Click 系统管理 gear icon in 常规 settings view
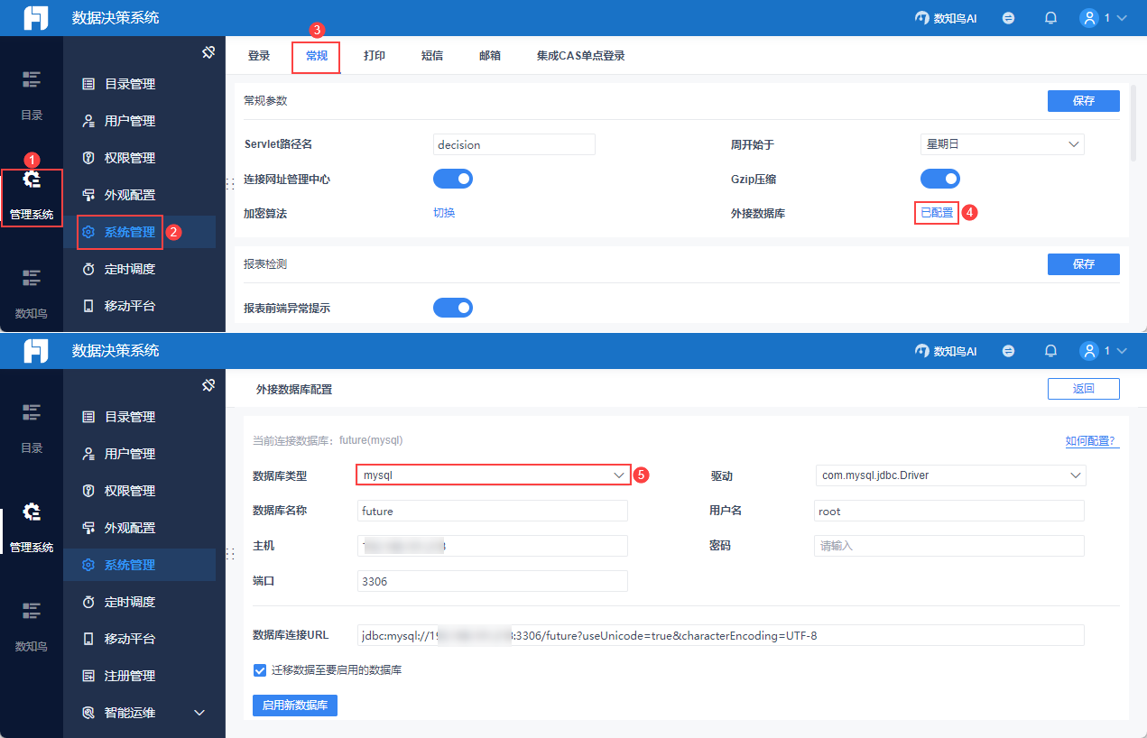This screenshot has height=738, width=1147. point(88,232)
